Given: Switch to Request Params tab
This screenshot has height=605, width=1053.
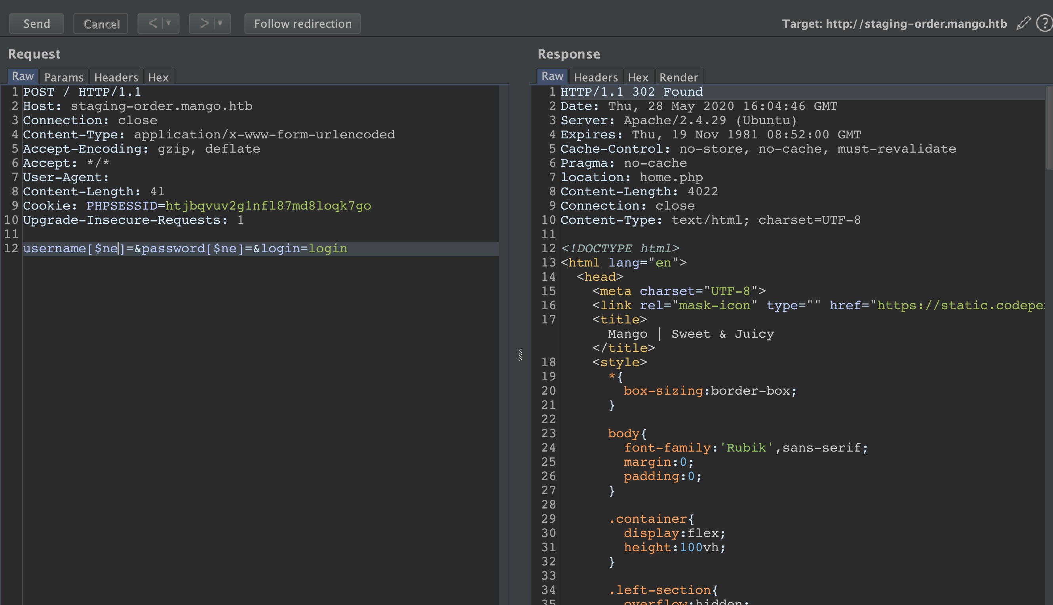Looking at the screenshot, I should [x=64, y=77].
